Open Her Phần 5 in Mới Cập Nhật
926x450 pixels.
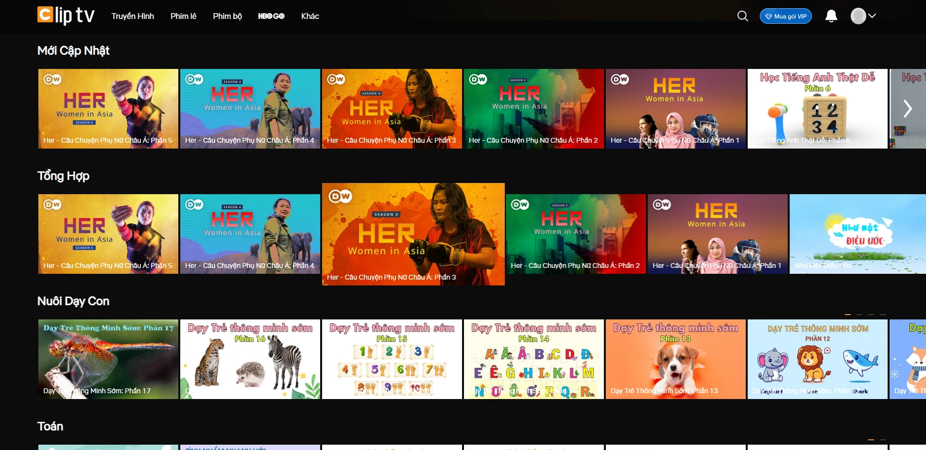[x=108, y=108]
